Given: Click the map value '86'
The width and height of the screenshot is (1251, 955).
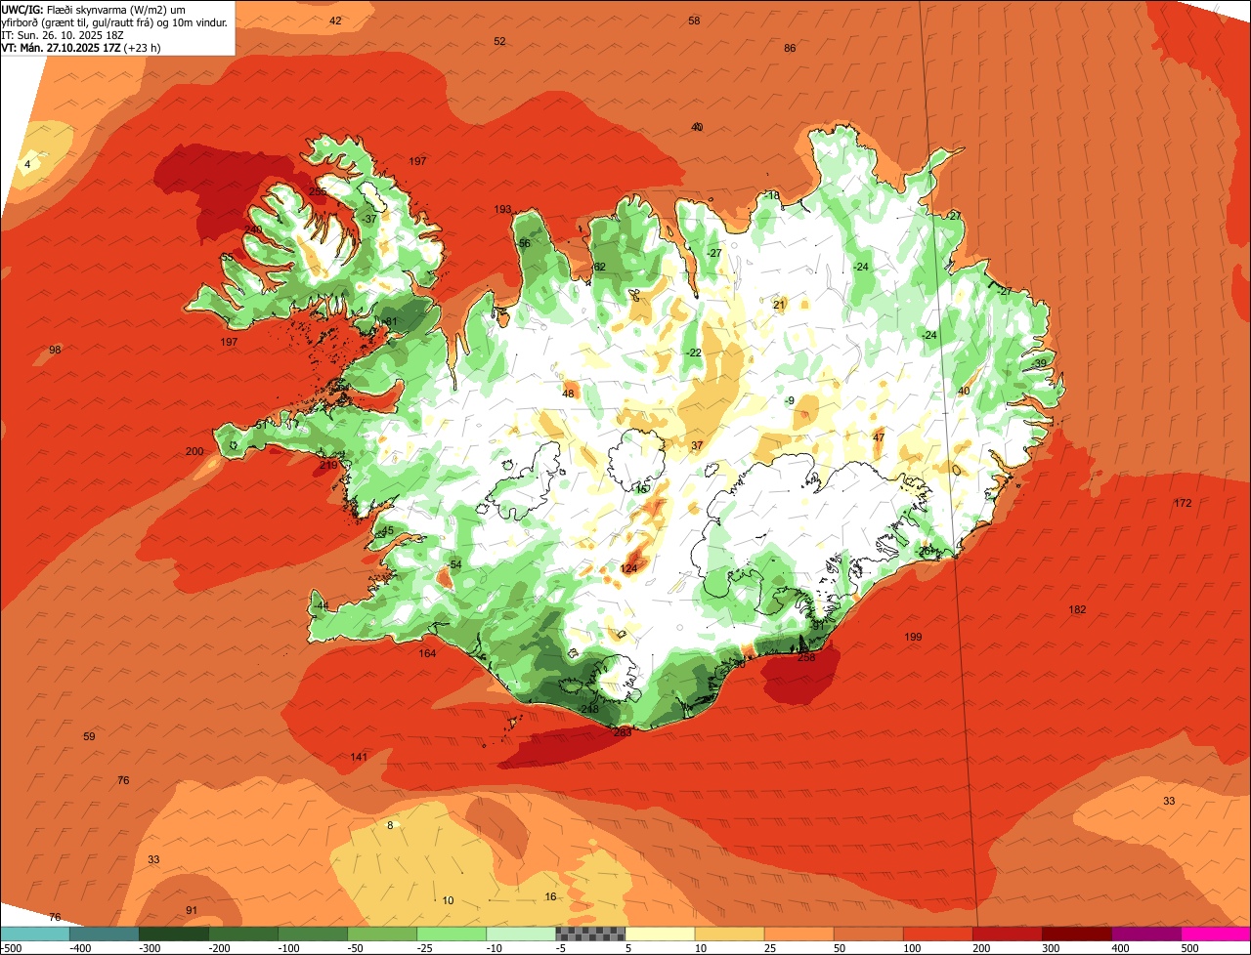Looking at the screenshot, I should pyautogui.click(x=790, y=48).
